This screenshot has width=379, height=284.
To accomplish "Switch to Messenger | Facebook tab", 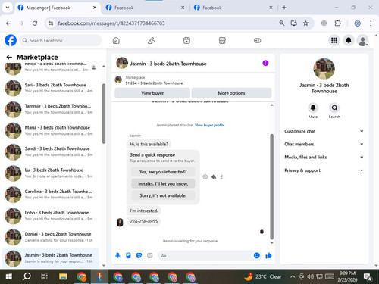I will [57, 8].
